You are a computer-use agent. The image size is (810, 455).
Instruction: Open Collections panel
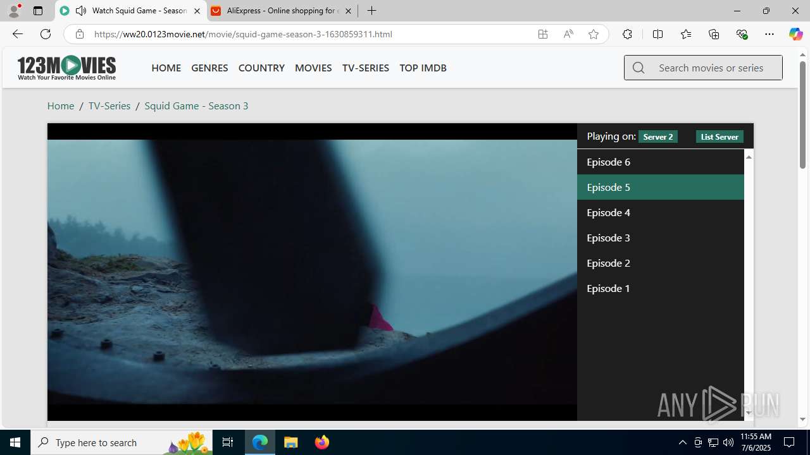coord(714,34)
